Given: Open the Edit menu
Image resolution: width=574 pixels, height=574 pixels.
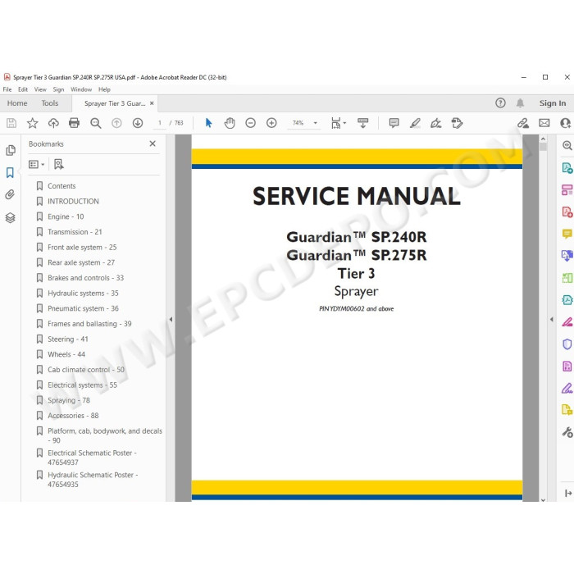Looking at the screenshot, I should pos(23,89).
